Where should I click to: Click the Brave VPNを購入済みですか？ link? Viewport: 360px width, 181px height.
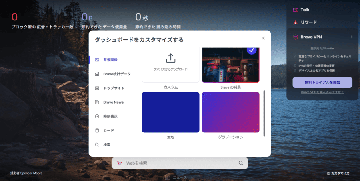[x=322, y=92]
